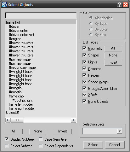Image resolution: width=130 pixels, height=152 pixels.
Task: Click the horizontal scrollbar thumb
Action: click(x=17, y=120)
